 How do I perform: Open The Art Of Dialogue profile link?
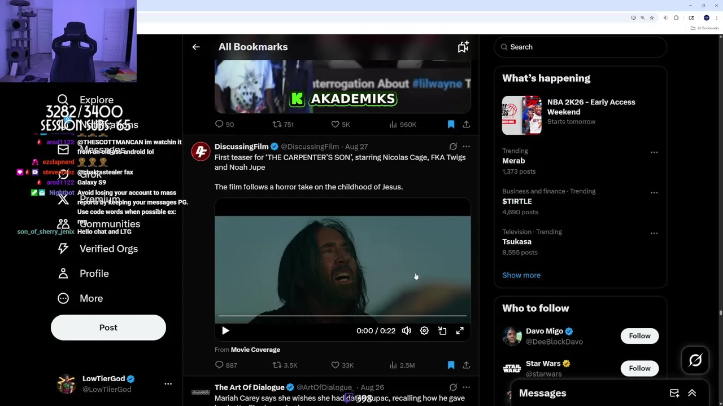click(249, 387)
